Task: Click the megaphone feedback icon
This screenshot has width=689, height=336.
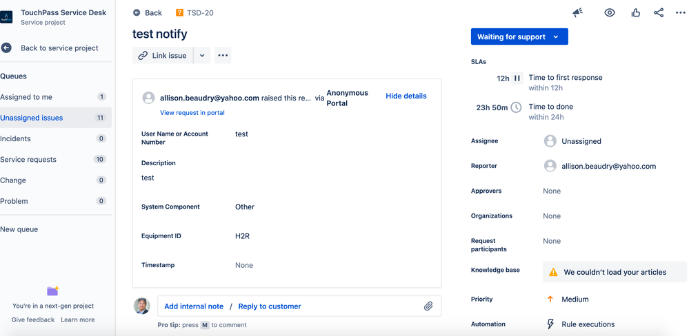Action: (577, 12)
